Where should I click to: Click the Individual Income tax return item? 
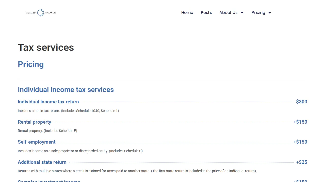coord(48,102)
